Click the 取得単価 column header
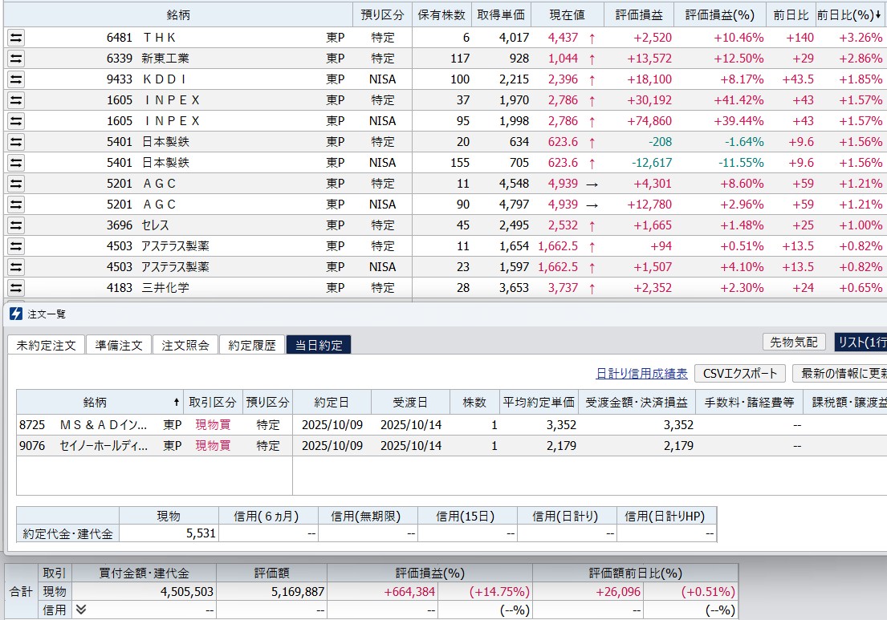The width and height of the screenshot is (887, 620). (x=501, y=15)
